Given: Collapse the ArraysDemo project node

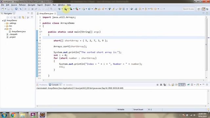Looking at the screenshot, I should tap(3, 20).
